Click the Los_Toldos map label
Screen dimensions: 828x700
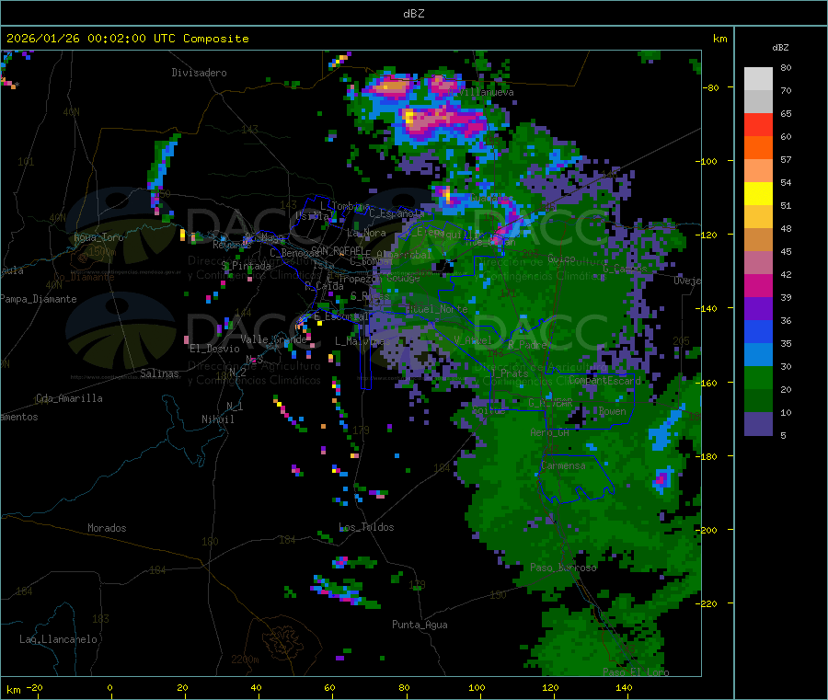click(366, 527)
